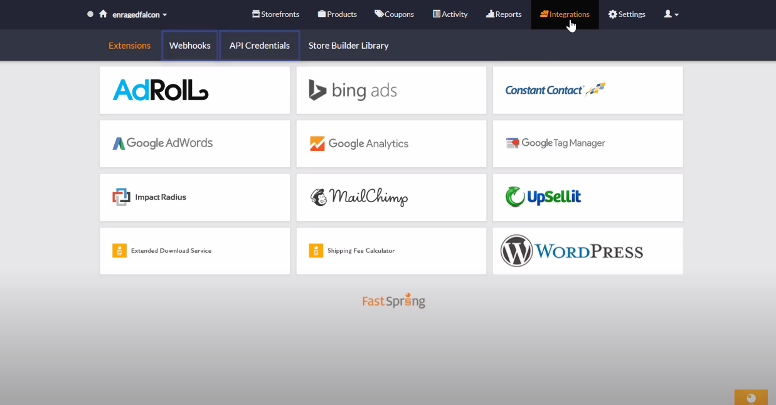
Task: Expand the user profile dropdown
Action: click(x=671, y=14)
